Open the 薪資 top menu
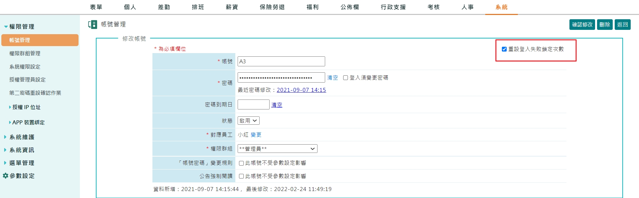This screenshot has height=198, width=639. point(232,7)
